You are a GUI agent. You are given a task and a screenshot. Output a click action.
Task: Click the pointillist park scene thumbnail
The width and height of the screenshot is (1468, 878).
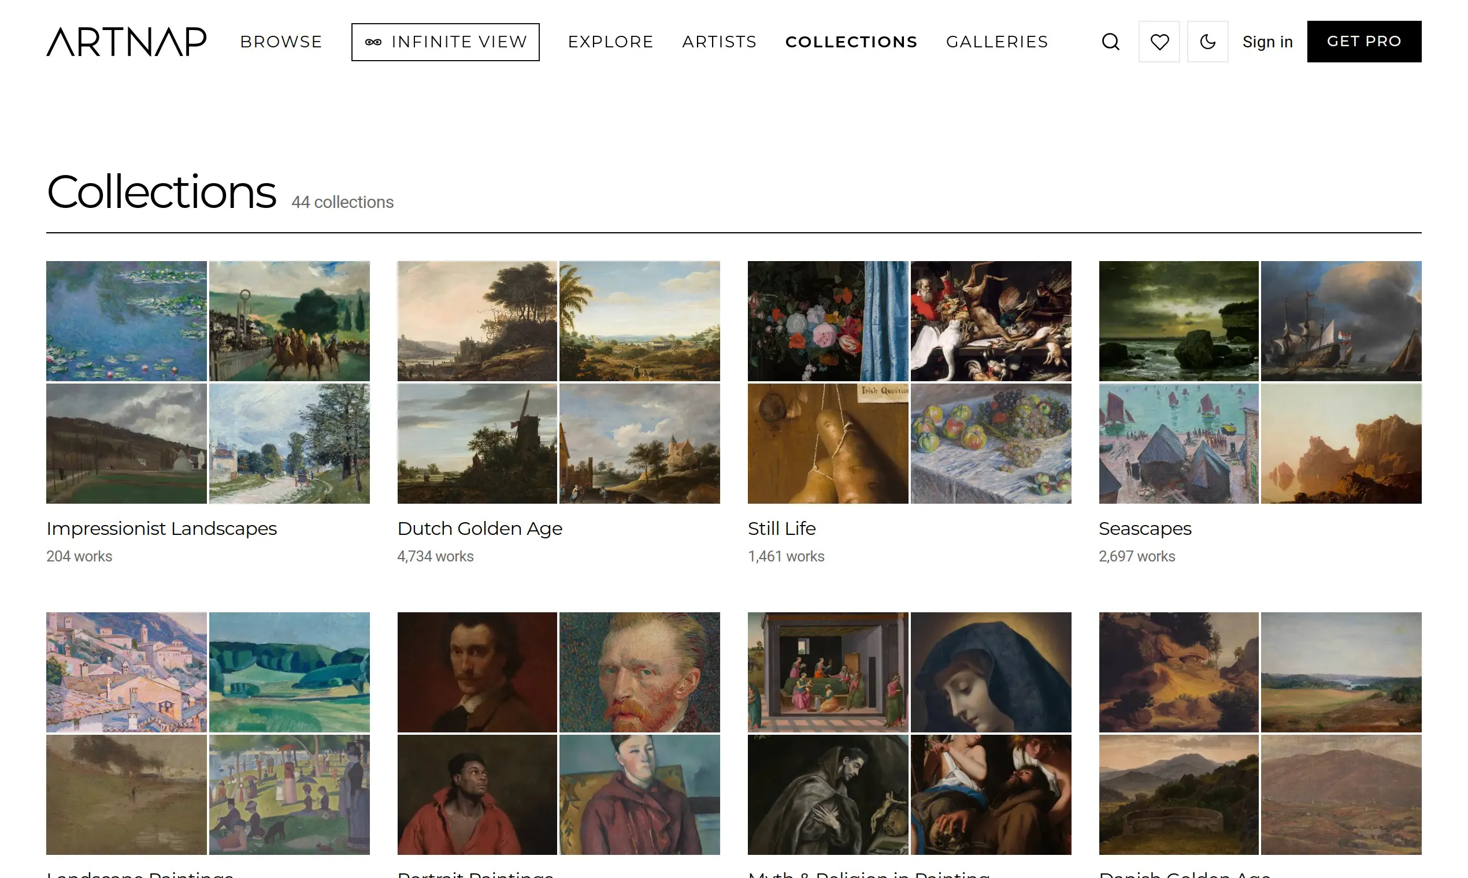pos(290,795)
